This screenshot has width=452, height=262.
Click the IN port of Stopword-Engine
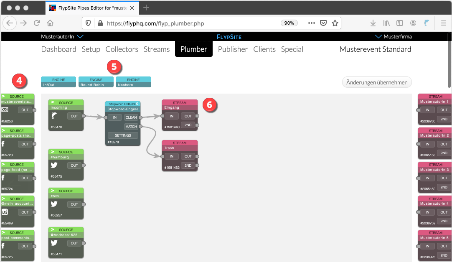(115, 117)
